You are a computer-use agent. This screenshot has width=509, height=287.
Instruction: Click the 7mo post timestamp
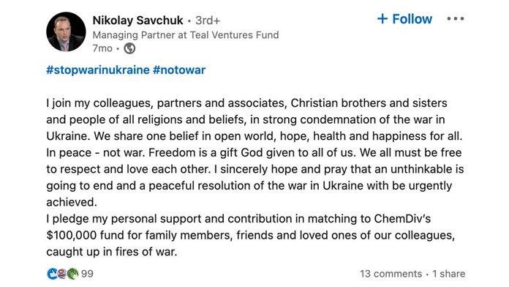point(102,48)
